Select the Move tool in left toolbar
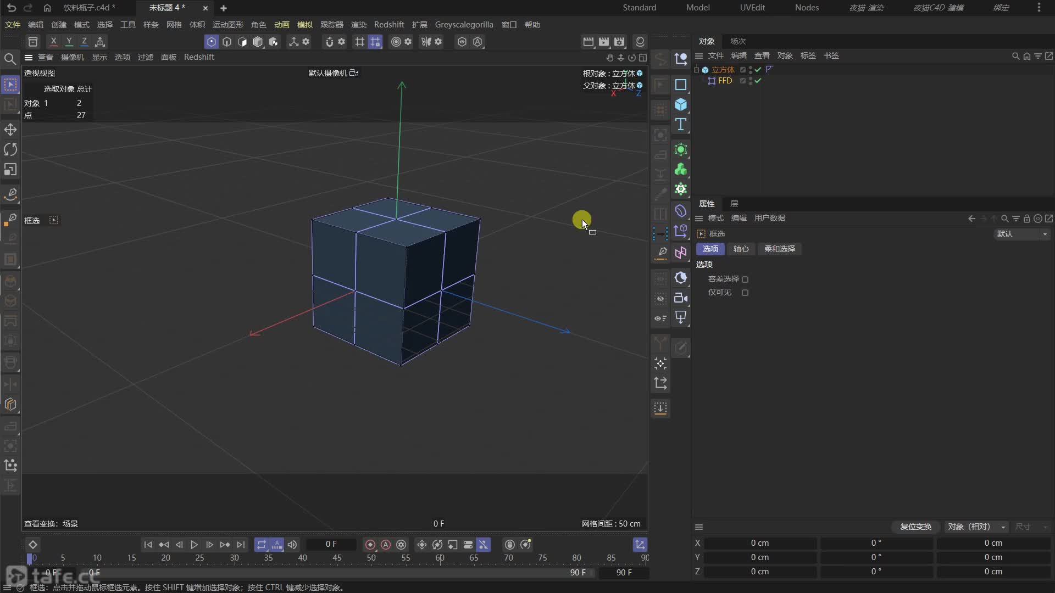The width and height of the screenshot is (1055, 593). tap(10, 130)
